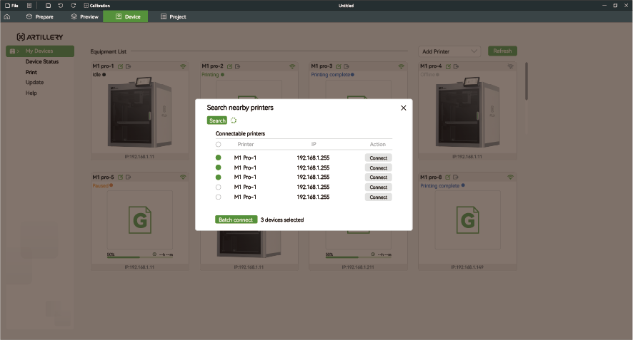Click the rename icon on M1 pro-3
This screenshot has width=633, height=340.
pyautogui.click(x=339, y=66)
